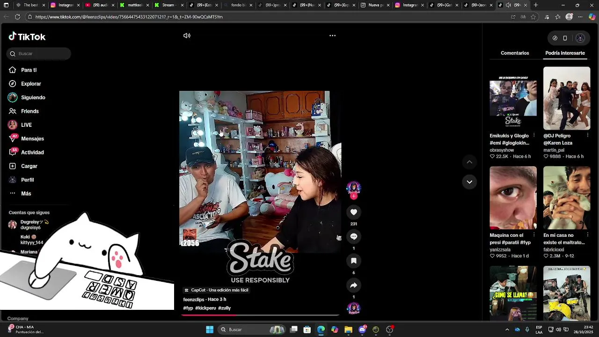Click the browser address bar URL

click(x=129, y=17)
